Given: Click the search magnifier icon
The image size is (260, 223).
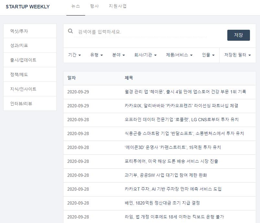Looking at the screenshot, I should click(71, 31).
